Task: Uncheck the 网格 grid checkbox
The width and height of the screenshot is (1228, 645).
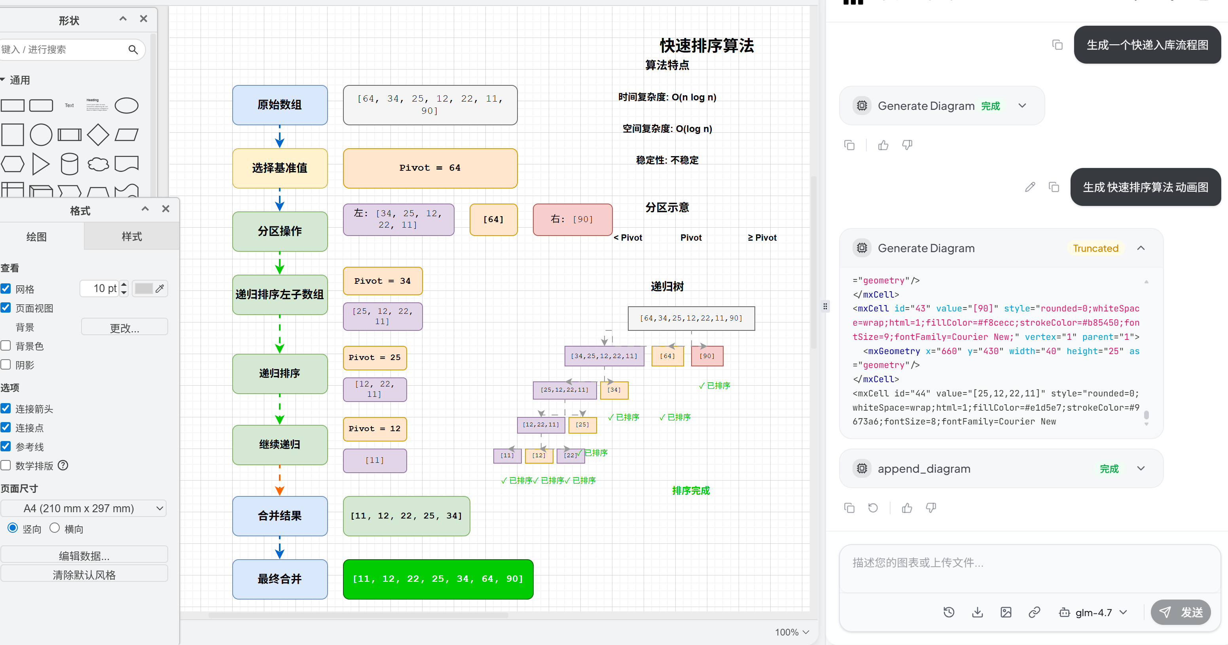Action: 6,289
